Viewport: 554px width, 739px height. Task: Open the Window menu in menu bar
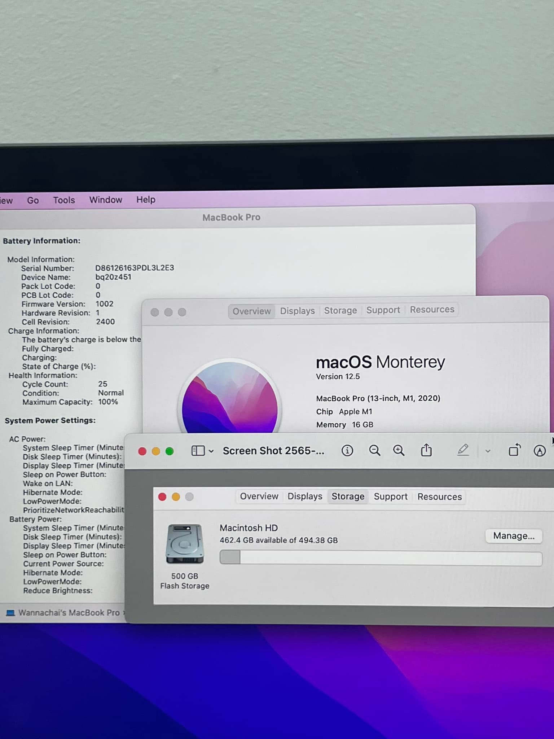click(106, 200)
